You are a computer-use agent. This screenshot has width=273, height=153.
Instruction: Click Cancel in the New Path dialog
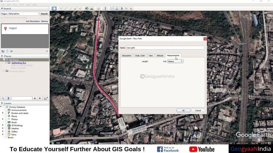click(198, 110)
